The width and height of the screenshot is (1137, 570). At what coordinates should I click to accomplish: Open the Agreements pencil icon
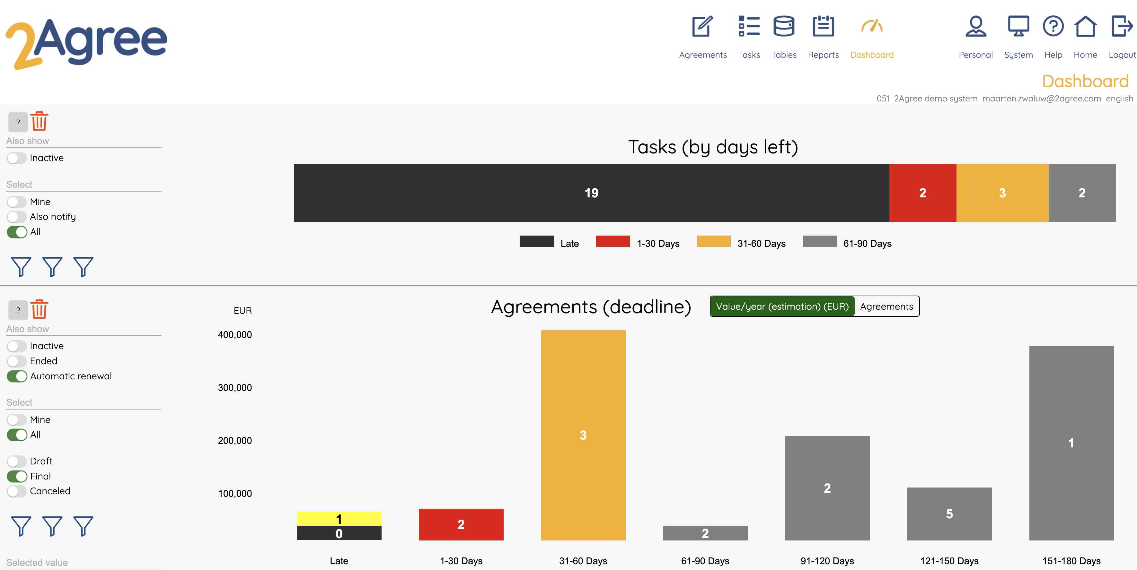tap(702, 27)
